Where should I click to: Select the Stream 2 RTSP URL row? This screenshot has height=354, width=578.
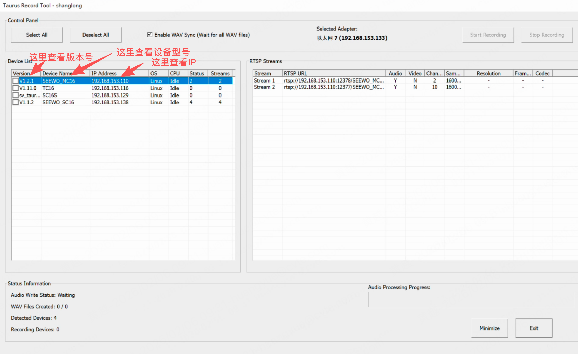pyautogui.click(x=334, y=87)
